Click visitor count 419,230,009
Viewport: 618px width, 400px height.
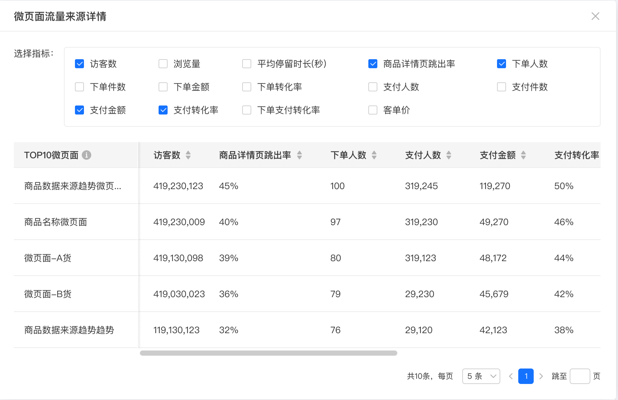tap(179, 222)
